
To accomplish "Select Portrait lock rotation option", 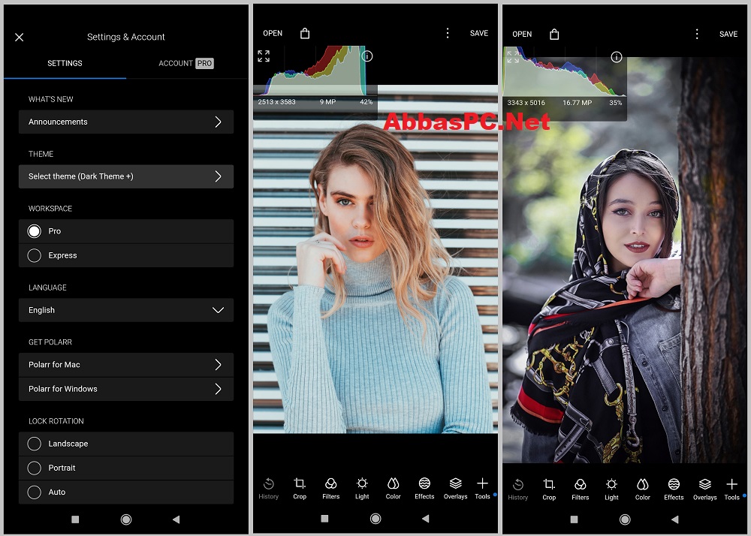I will [x=34, y=468].
